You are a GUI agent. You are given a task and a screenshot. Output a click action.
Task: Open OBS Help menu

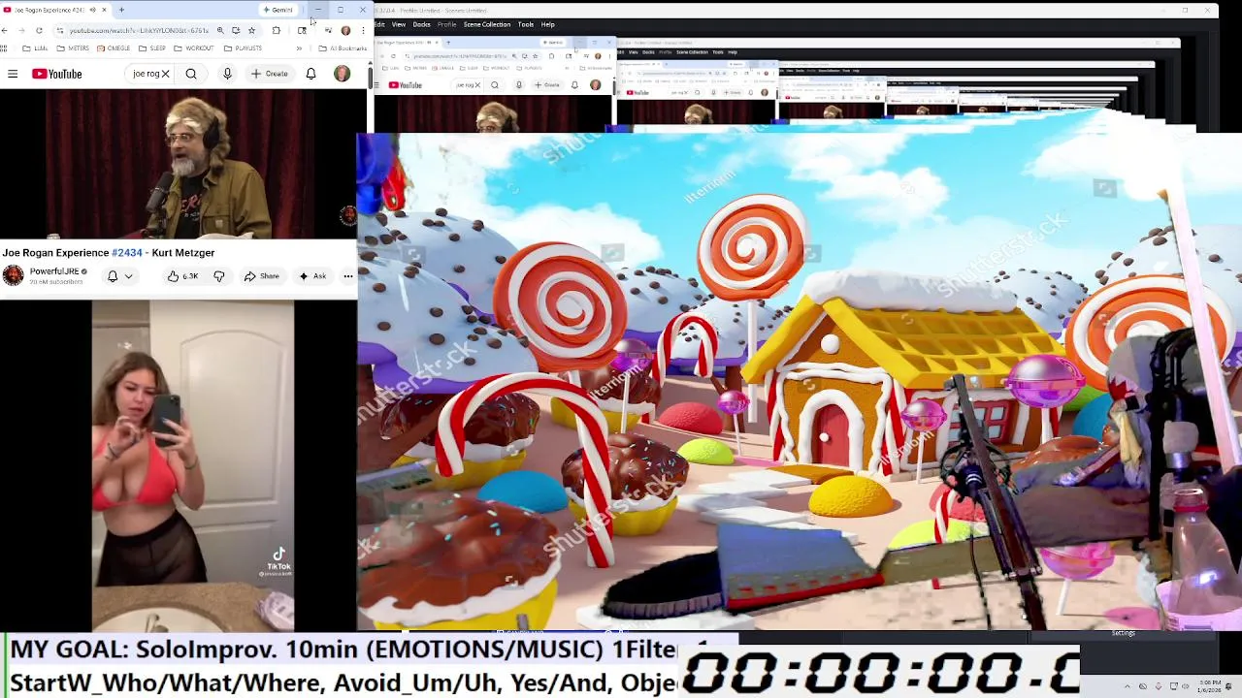pyautogui.click(x=547, y=24)
